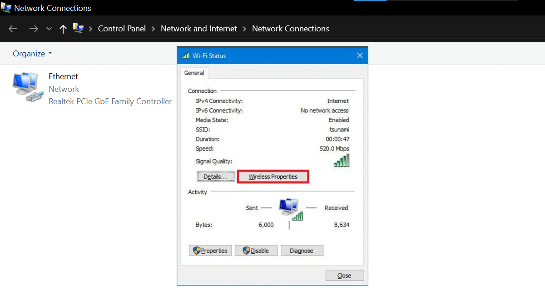
Task: Click the Wi-Fi Status title signal icon
Action: (x=185, y=55)
